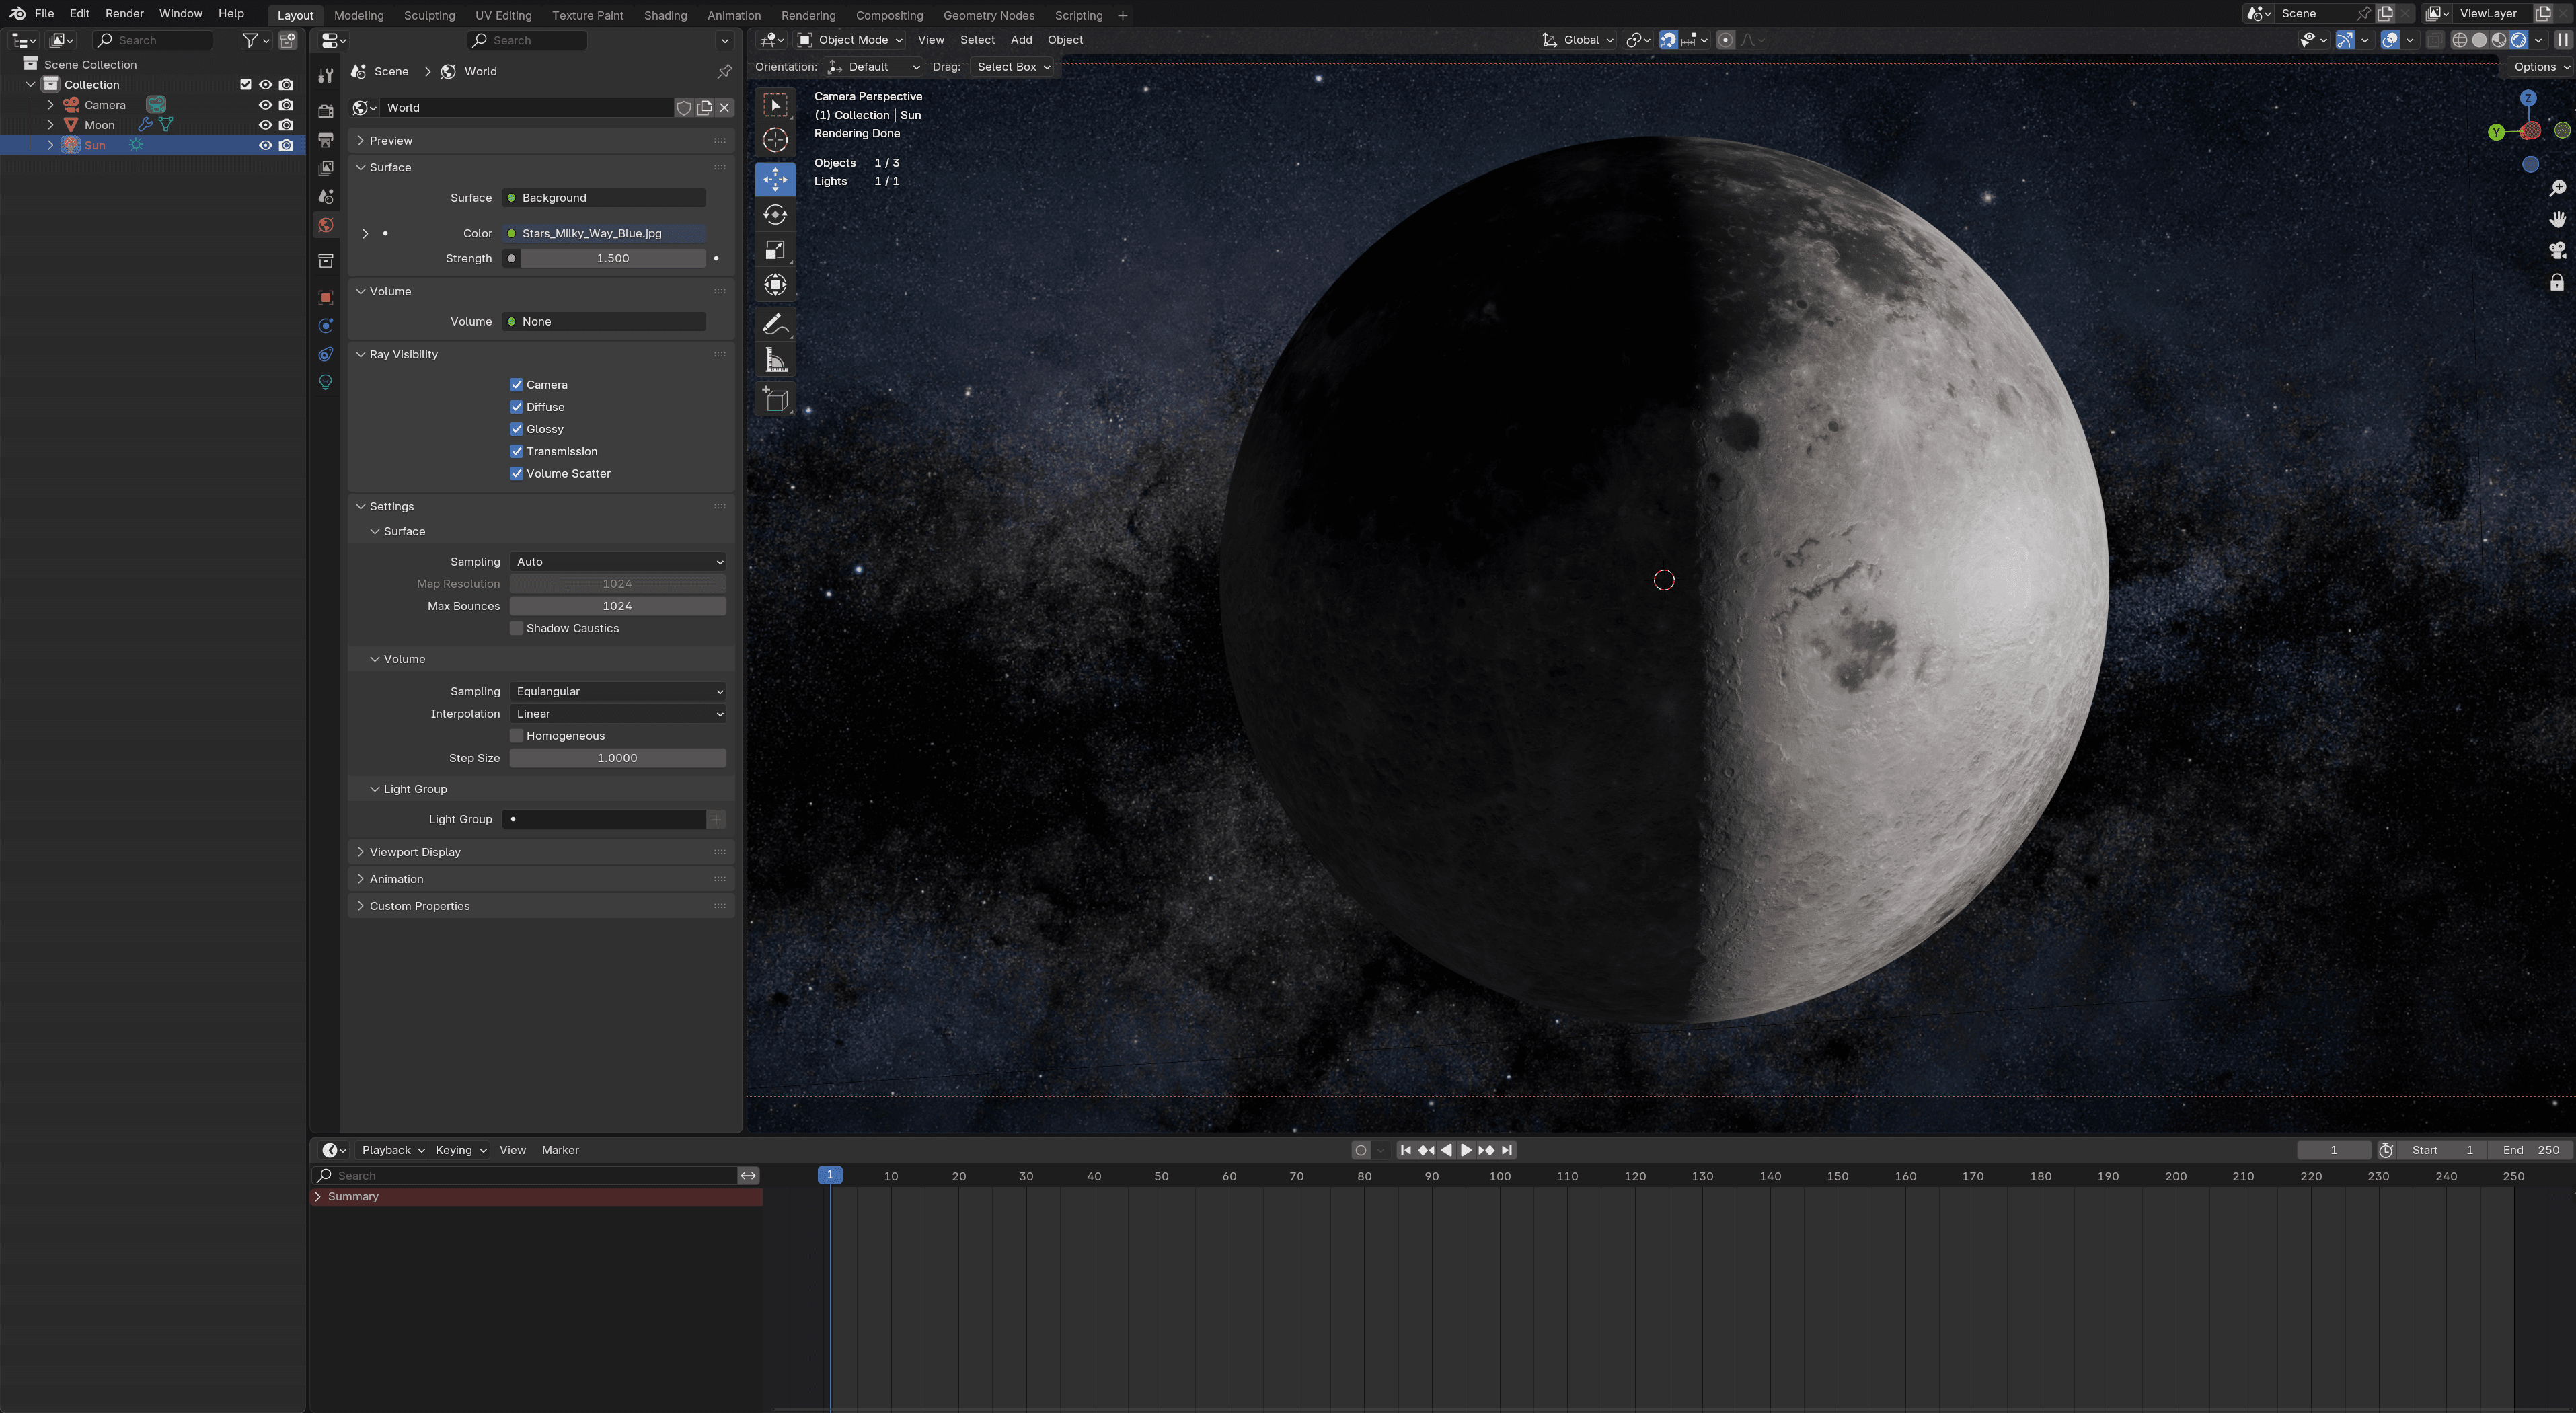This screenshot has height=1413, width=2576.
Task: Activate the Measure tool
Action: coord(775,360)
